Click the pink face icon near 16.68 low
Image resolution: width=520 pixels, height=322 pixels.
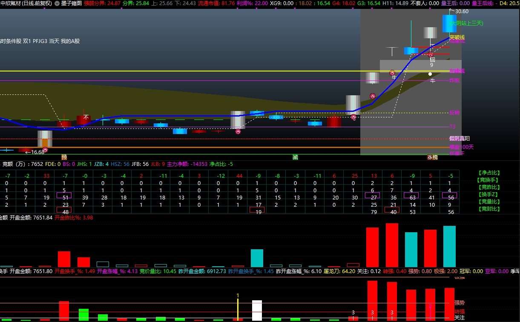point(45,150)
